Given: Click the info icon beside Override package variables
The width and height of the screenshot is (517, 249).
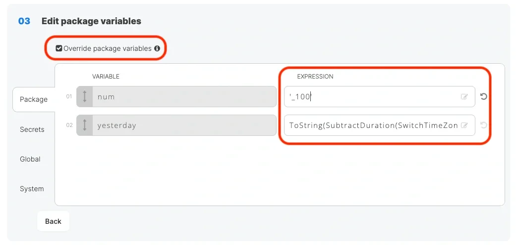Looking at the screenshot, I should [x=157, y=48].
